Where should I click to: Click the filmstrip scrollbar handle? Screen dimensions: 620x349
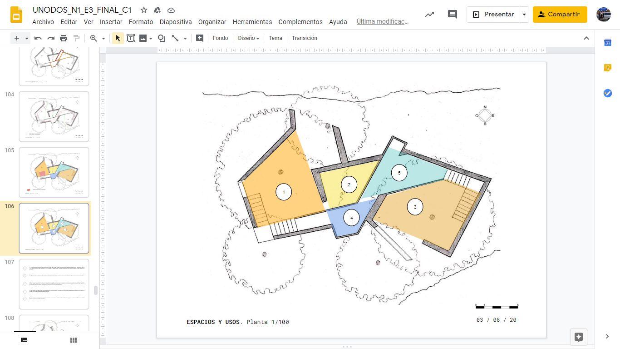(x=96, y=290)
